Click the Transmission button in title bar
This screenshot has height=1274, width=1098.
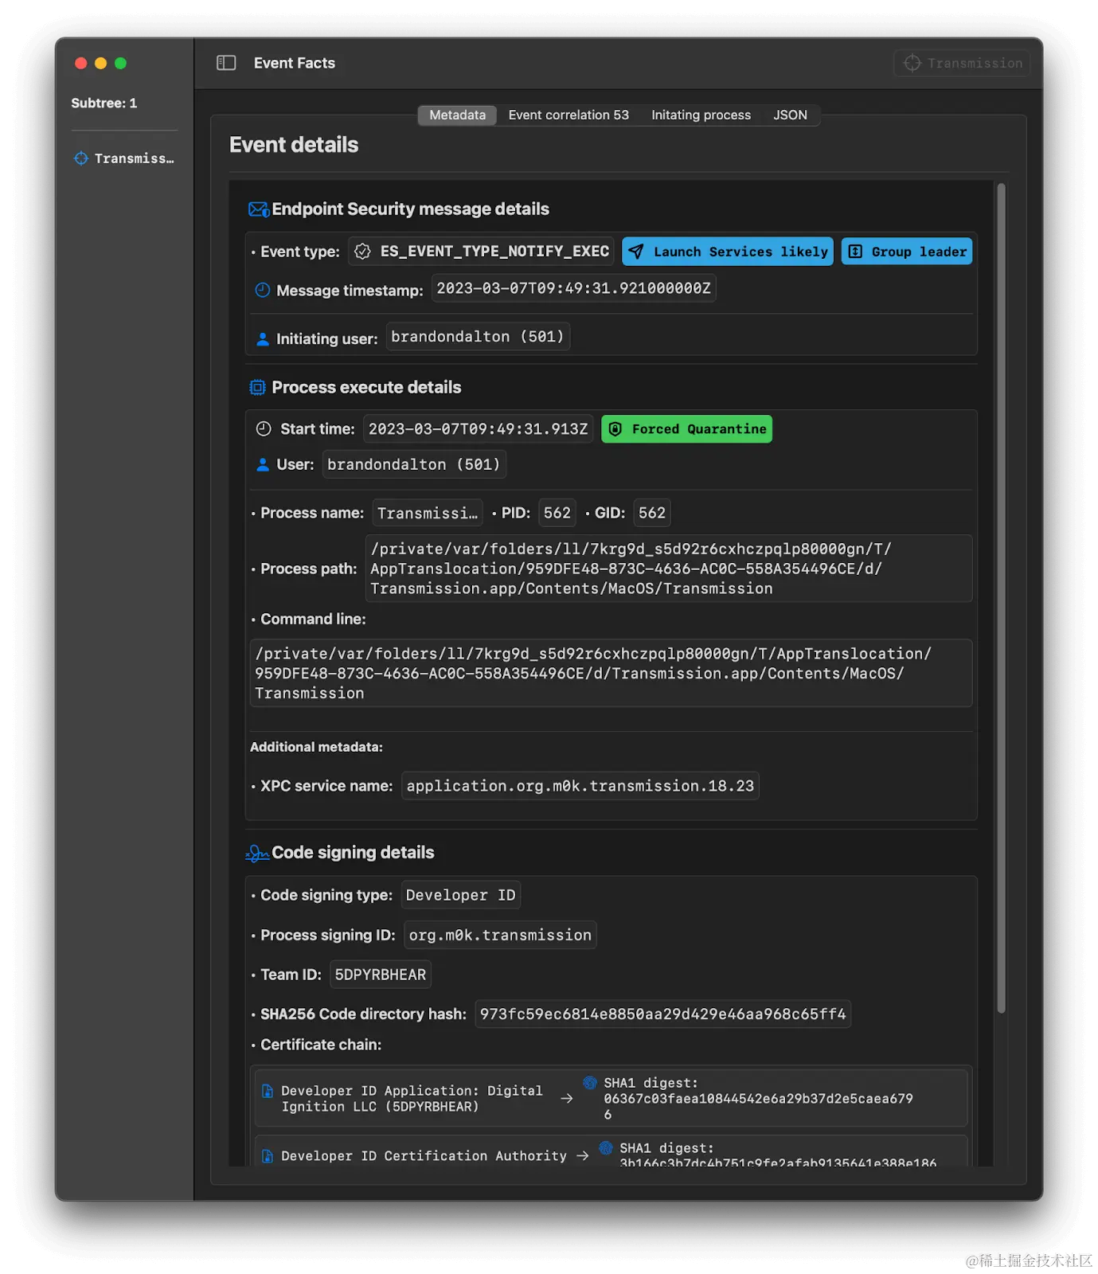pos(963,63)
